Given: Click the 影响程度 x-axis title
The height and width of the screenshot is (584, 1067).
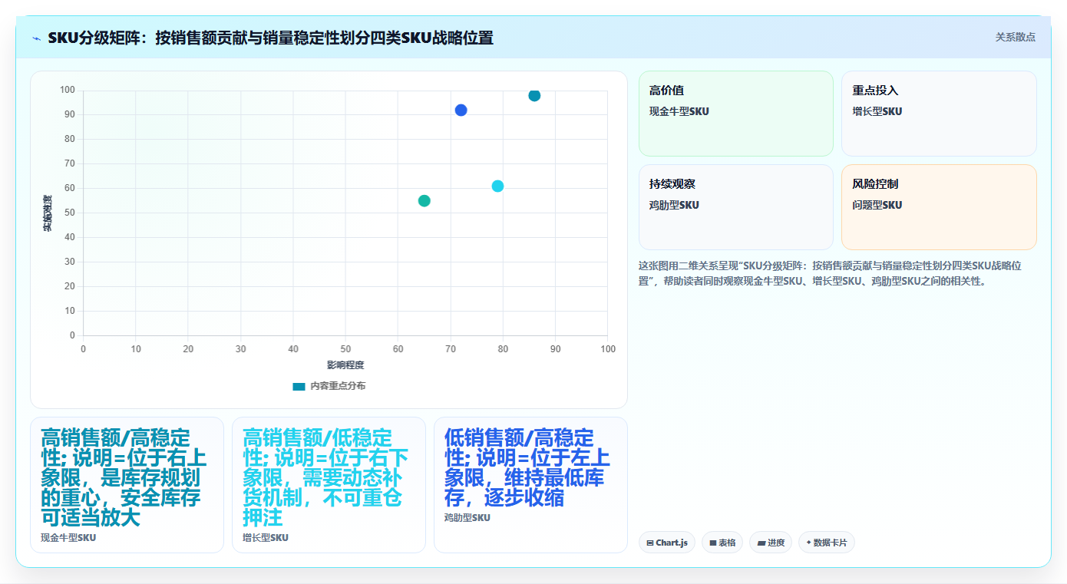Looking at the screenshot, I should (345, 365).
